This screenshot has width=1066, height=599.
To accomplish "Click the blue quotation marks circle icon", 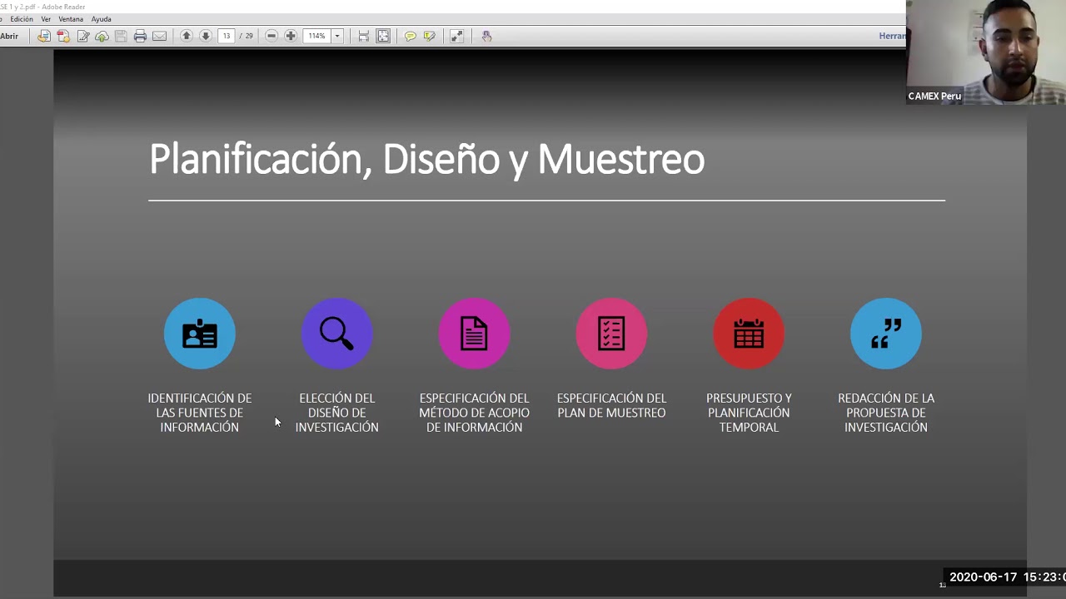I will point(886,334).
